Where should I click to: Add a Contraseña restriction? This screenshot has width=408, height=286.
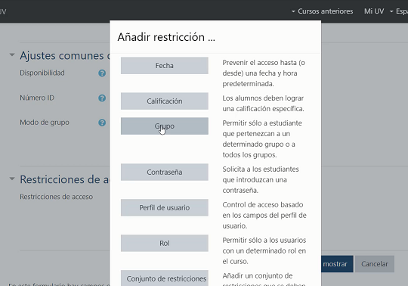(x=165, y=173)
